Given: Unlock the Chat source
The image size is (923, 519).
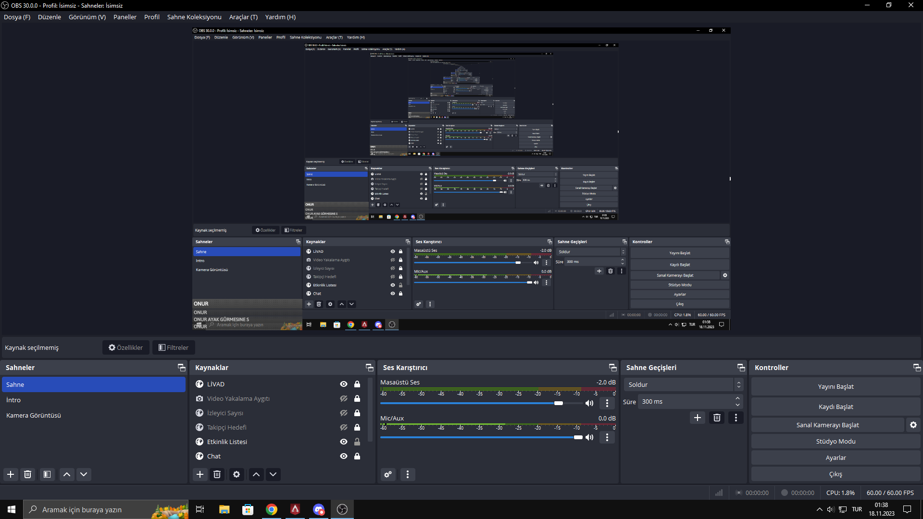Looking at the screenshot, I should pos(357,456).
